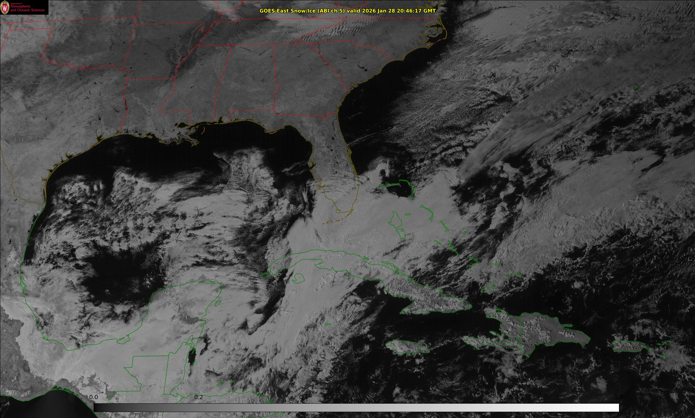Click the 1.0 label at the colorbar end
This screenshot has height=418, width=695.
click(618, 397)
